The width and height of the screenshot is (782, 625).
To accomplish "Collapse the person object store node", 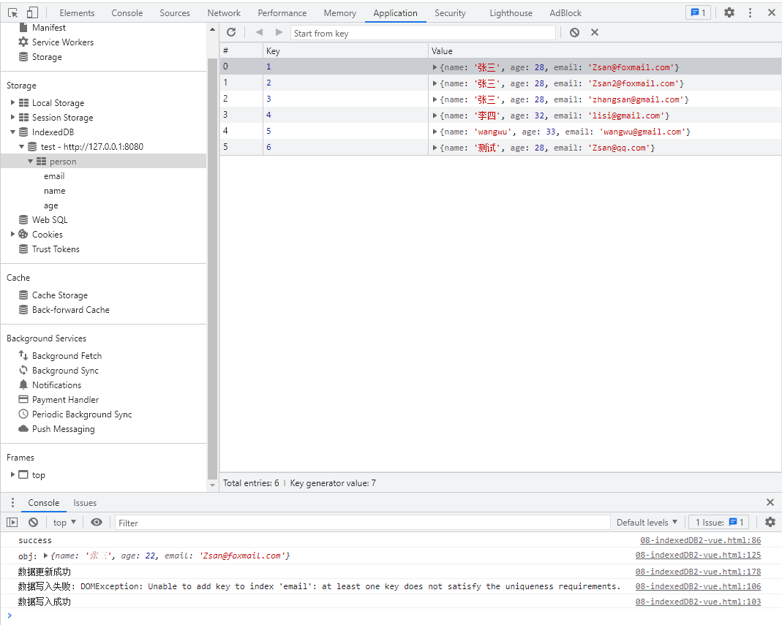I will click(31, 162).
